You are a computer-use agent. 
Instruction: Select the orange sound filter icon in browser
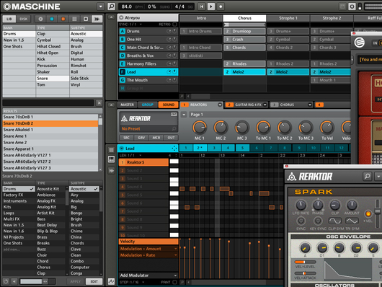(63, 19)
